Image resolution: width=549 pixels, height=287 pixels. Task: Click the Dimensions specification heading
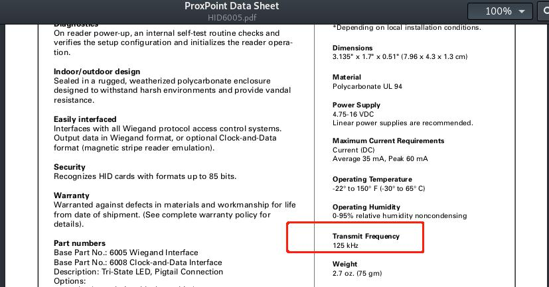point(353,48)
